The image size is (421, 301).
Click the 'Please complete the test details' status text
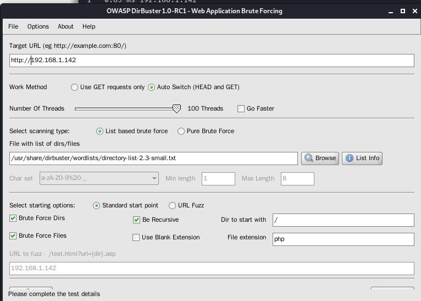(54, 294)
